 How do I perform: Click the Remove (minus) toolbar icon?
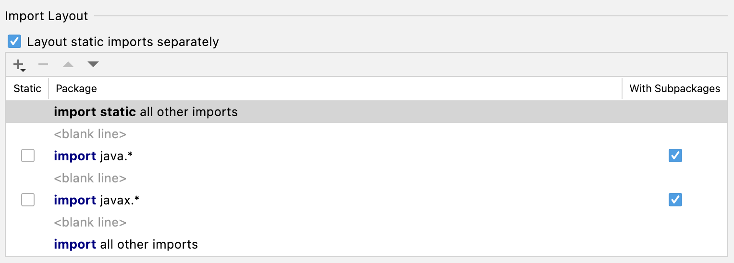click(x=43, y=64)
